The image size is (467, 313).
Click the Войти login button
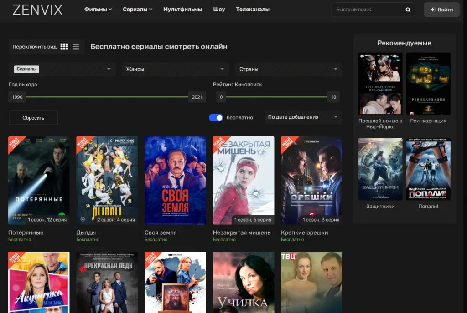click(x=441, y=9)
